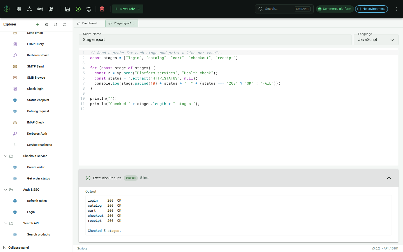This screenshot has height=252, width=403.
Task: Select the Stage report tab
Action: pos(122,23)
